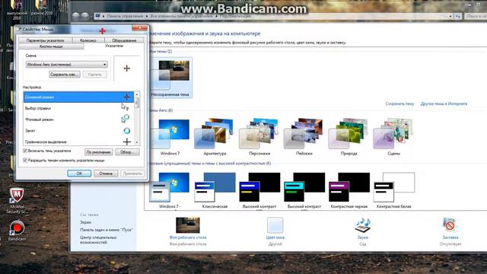The height and width of the screenshot is (274, 487).
Task: Click the refresh button beside address bar
Action: point(458,16)
